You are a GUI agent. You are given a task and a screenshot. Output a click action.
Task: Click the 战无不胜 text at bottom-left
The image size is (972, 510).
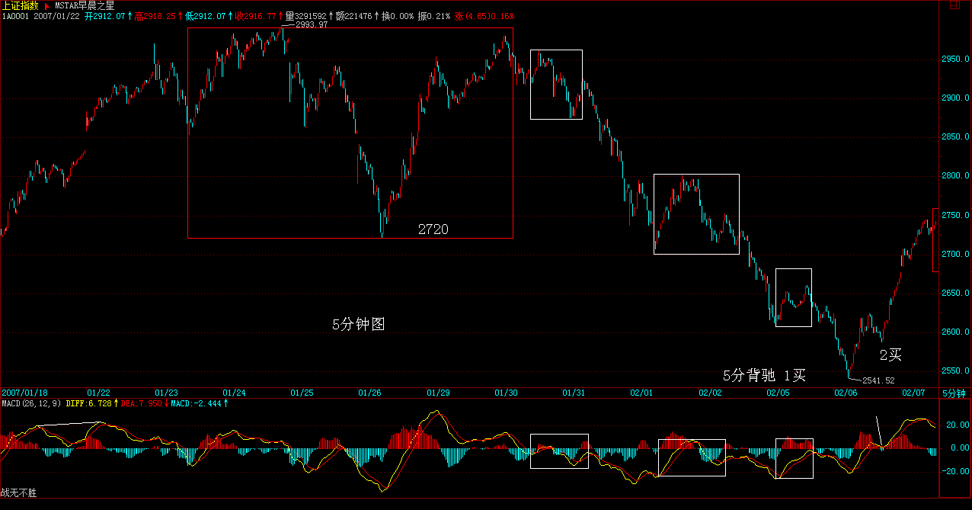(18, 493)
